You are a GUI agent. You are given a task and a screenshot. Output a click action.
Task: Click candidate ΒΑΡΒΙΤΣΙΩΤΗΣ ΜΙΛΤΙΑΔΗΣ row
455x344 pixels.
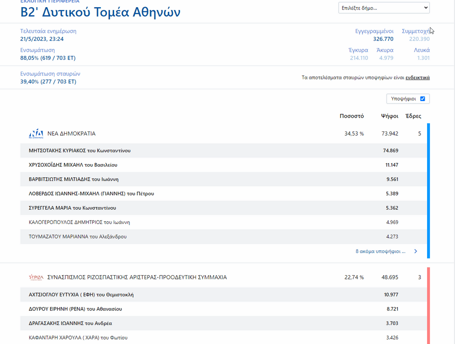(223, 179)
